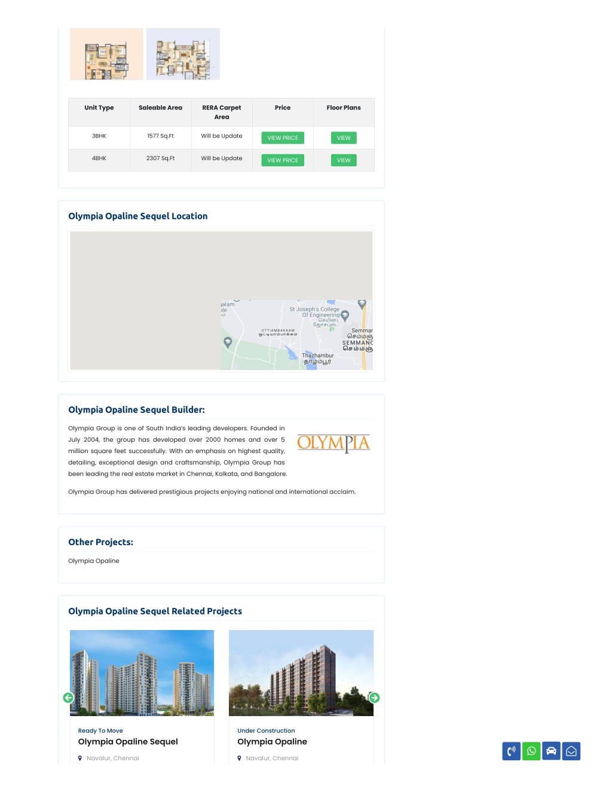The height and width of the screenshot is (792, 612).
Task: Click the Ready To Move status label
Action: point(100,731)
